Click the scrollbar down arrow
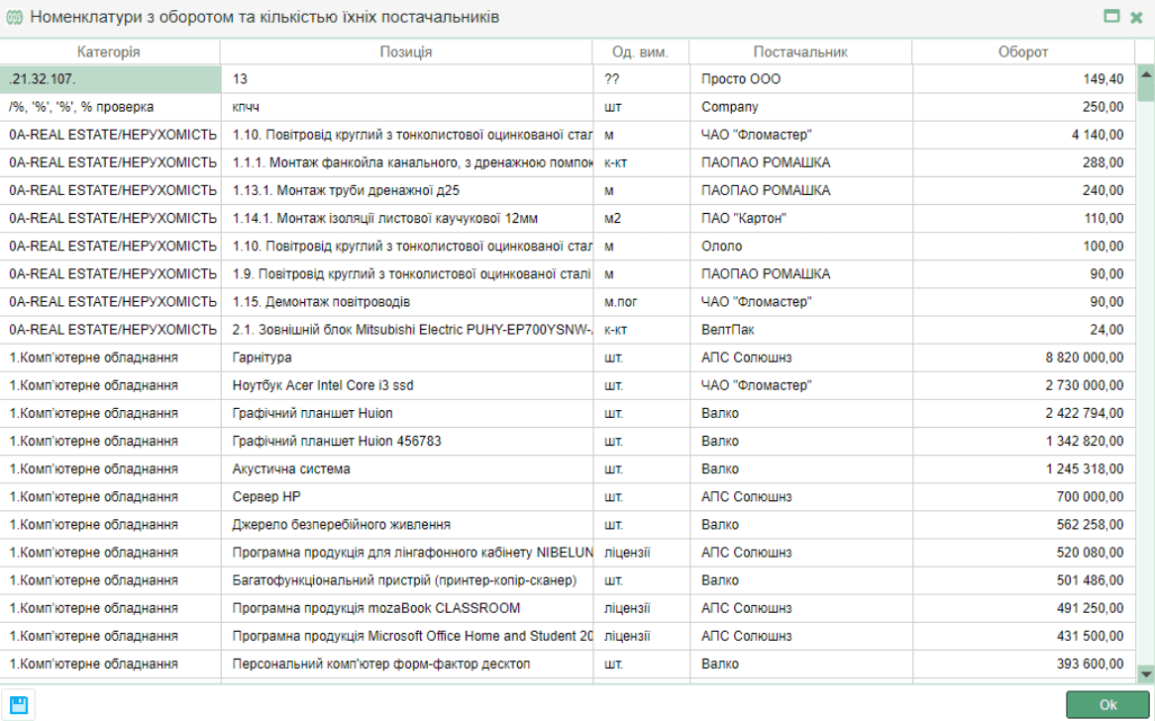Image resolution: width=1155 pixels, height=721 pixels. point(1146,671)
